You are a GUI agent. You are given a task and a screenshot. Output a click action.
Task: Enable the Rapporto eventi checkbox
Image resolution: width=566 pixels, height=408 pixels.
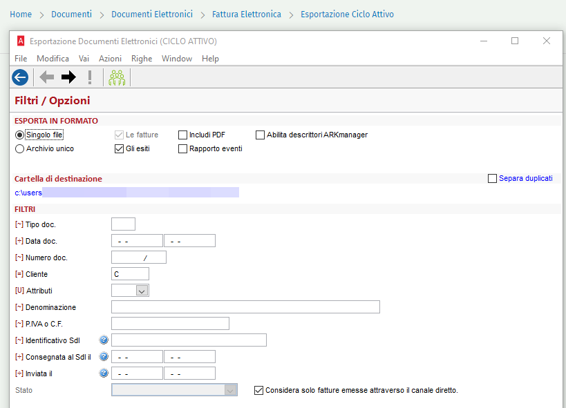pos(182,148)
